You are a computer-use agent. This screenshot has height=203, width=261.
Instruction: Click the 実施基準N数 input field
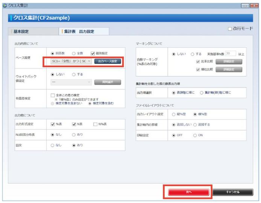coord(231,54)
